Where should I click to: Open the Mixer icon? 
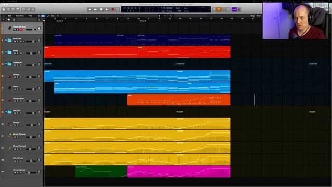(28, 9)
